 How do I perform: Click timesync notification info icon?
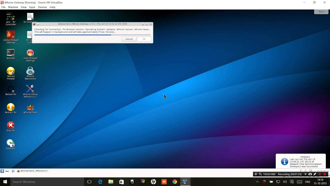(x=284, y=162)
